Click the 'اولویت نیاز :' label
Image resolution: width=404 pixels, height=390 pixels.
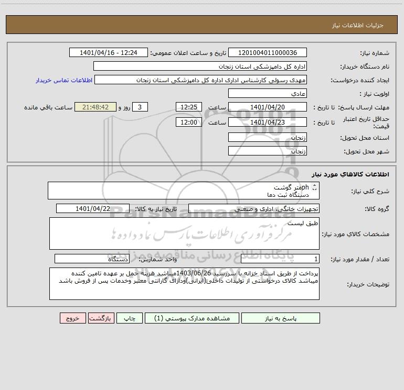coord(375,94)
